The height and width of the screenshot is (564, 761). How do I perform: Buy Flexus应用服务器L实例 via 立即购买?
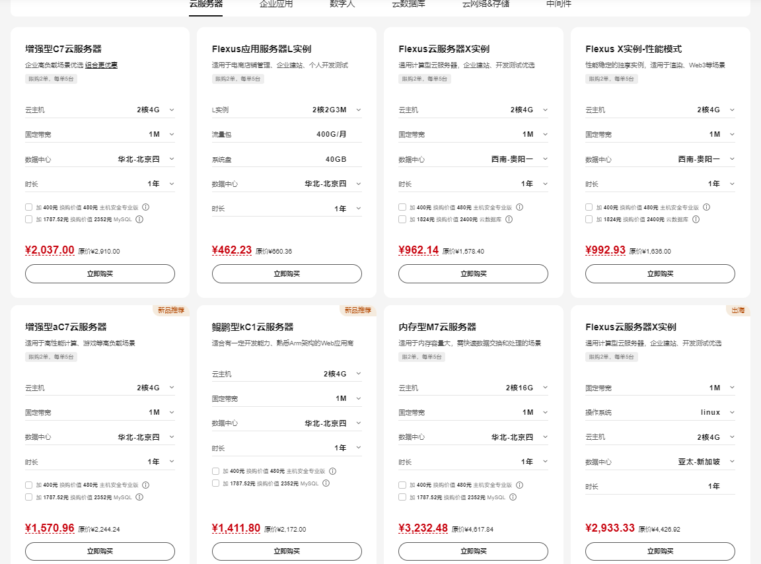(287, 274)
